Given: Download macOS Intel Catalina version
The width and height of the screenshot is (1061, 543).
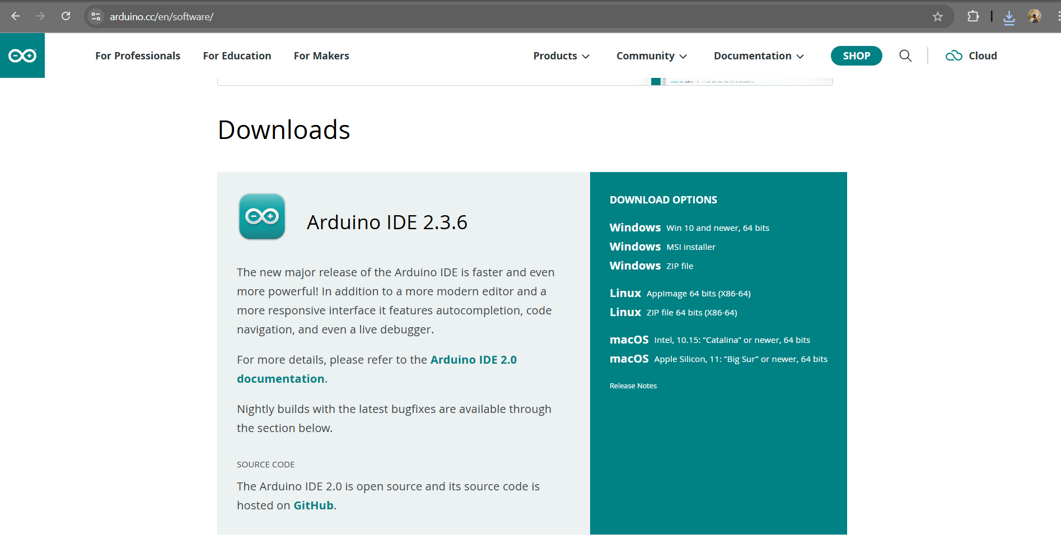Looking at the screenshot, I should tap(710, 340).
